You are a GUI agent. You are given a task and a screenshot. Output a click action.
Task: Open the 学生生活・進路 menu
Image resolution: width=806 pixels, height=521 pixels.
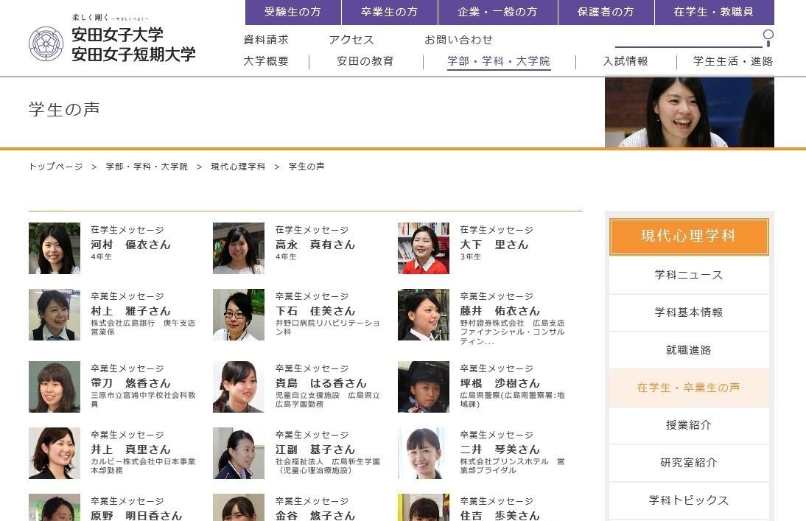(733, 61)
